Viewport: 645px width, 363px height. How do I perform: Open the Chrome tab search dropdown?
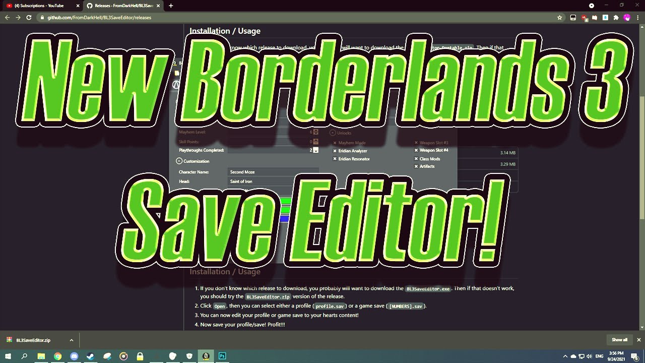click(592, 6)
